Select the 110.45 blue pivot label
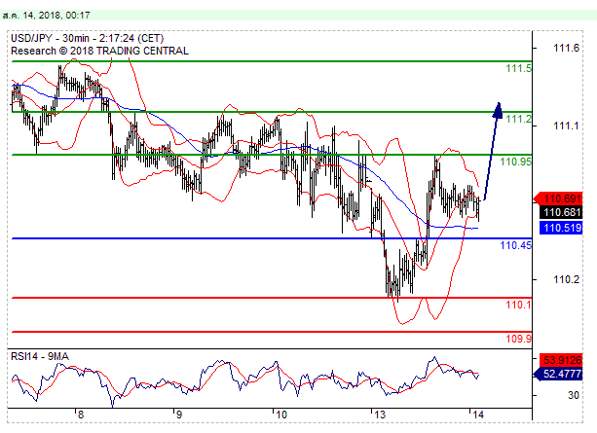 [x=515, y=245]
